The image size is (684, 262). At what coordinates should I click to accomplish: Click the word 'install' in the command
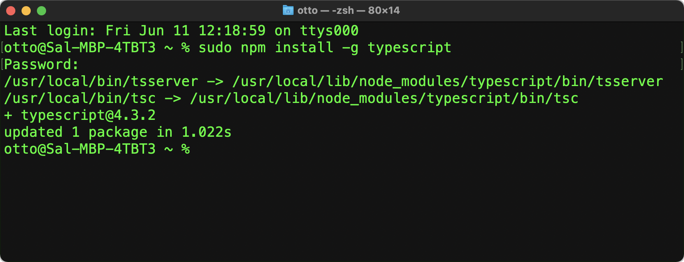(304, 48)
